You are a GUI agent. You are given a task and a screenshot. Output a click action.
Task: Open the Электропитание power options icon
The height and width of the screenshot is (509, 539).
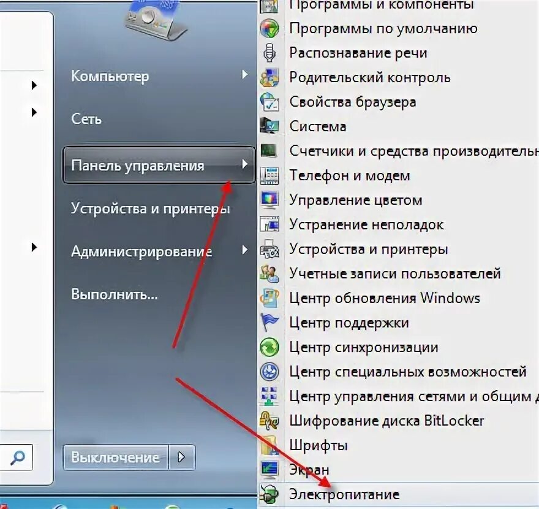click(269, 494)
